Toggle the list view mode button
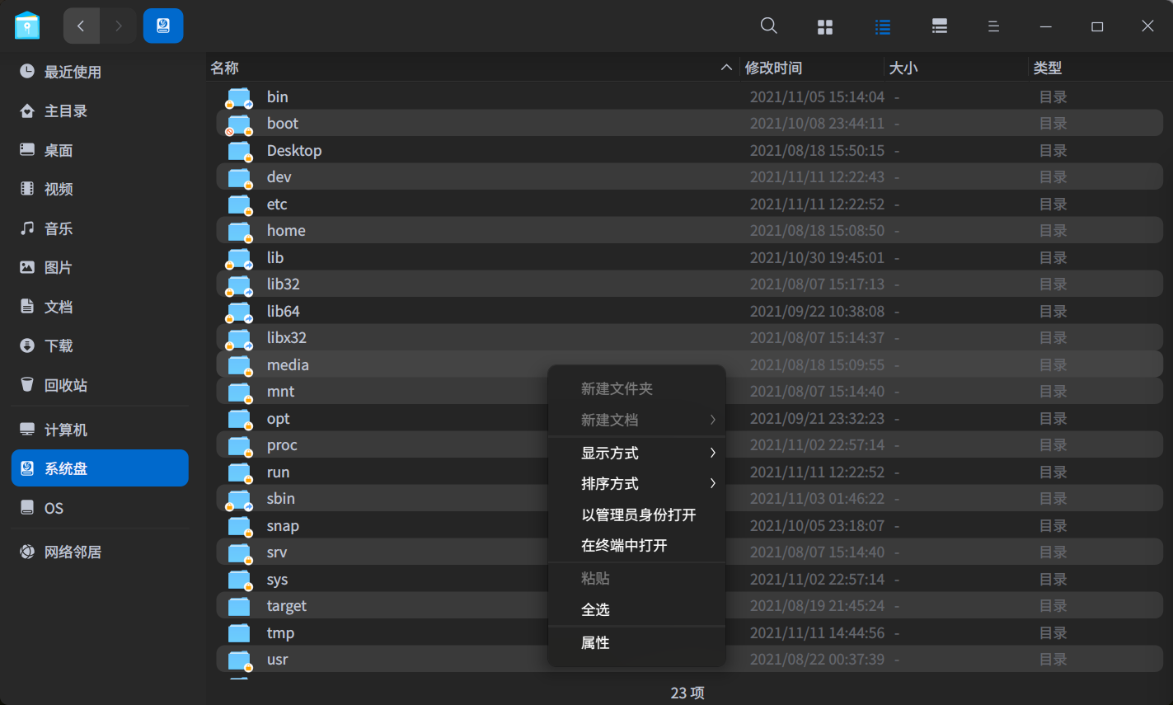Viewport: 1173px width, 705px height. point(882,26)
